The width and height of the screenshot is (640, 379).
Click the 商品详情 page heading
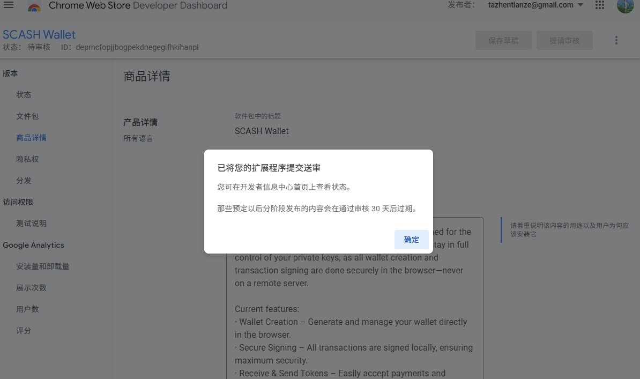tap(147, 76)
